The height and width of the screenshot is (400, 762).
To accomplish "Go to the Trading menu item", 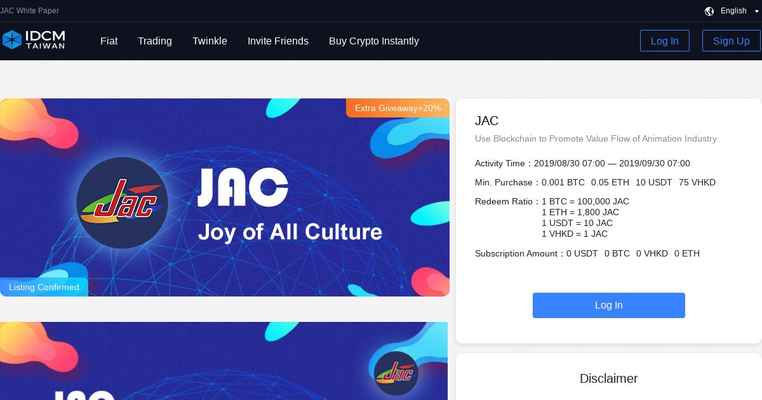I will (x=155, y=41).
